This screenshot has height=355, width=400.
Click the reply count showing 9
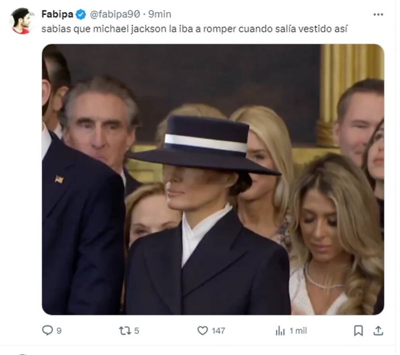click(59, 331)
